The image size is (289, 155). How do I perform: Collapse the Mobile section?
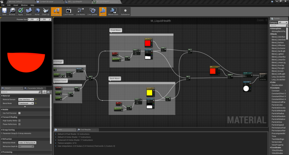[1, 110]
